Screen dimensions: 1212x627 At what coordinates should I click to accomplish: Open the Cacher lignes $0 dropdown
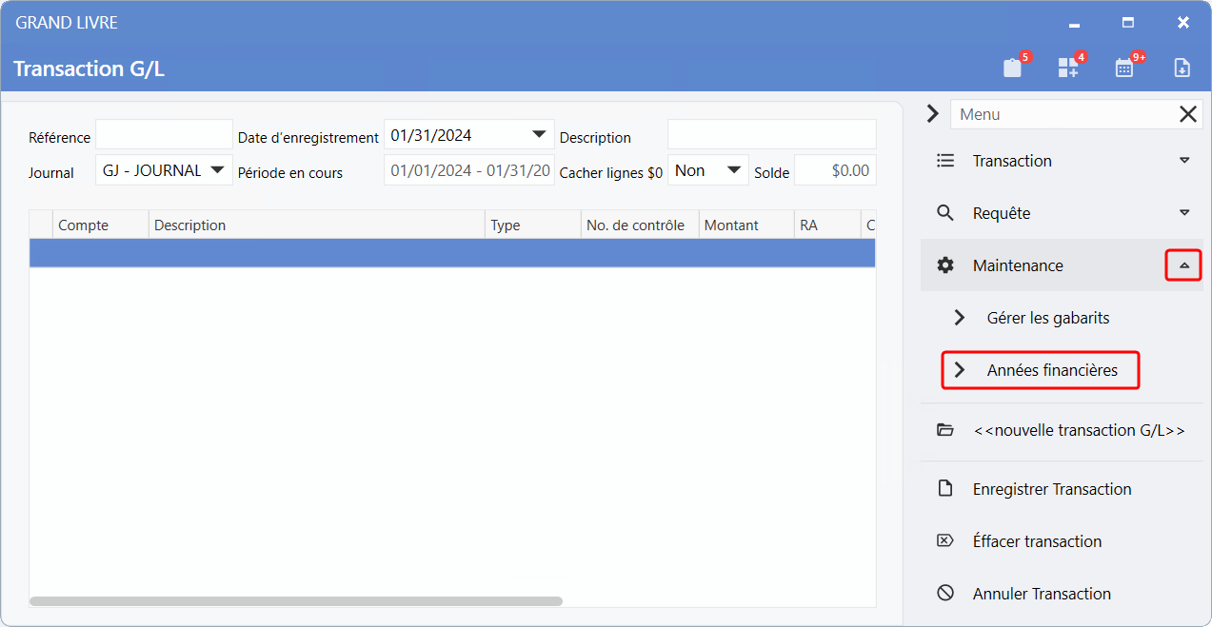(x=733, y=170)
